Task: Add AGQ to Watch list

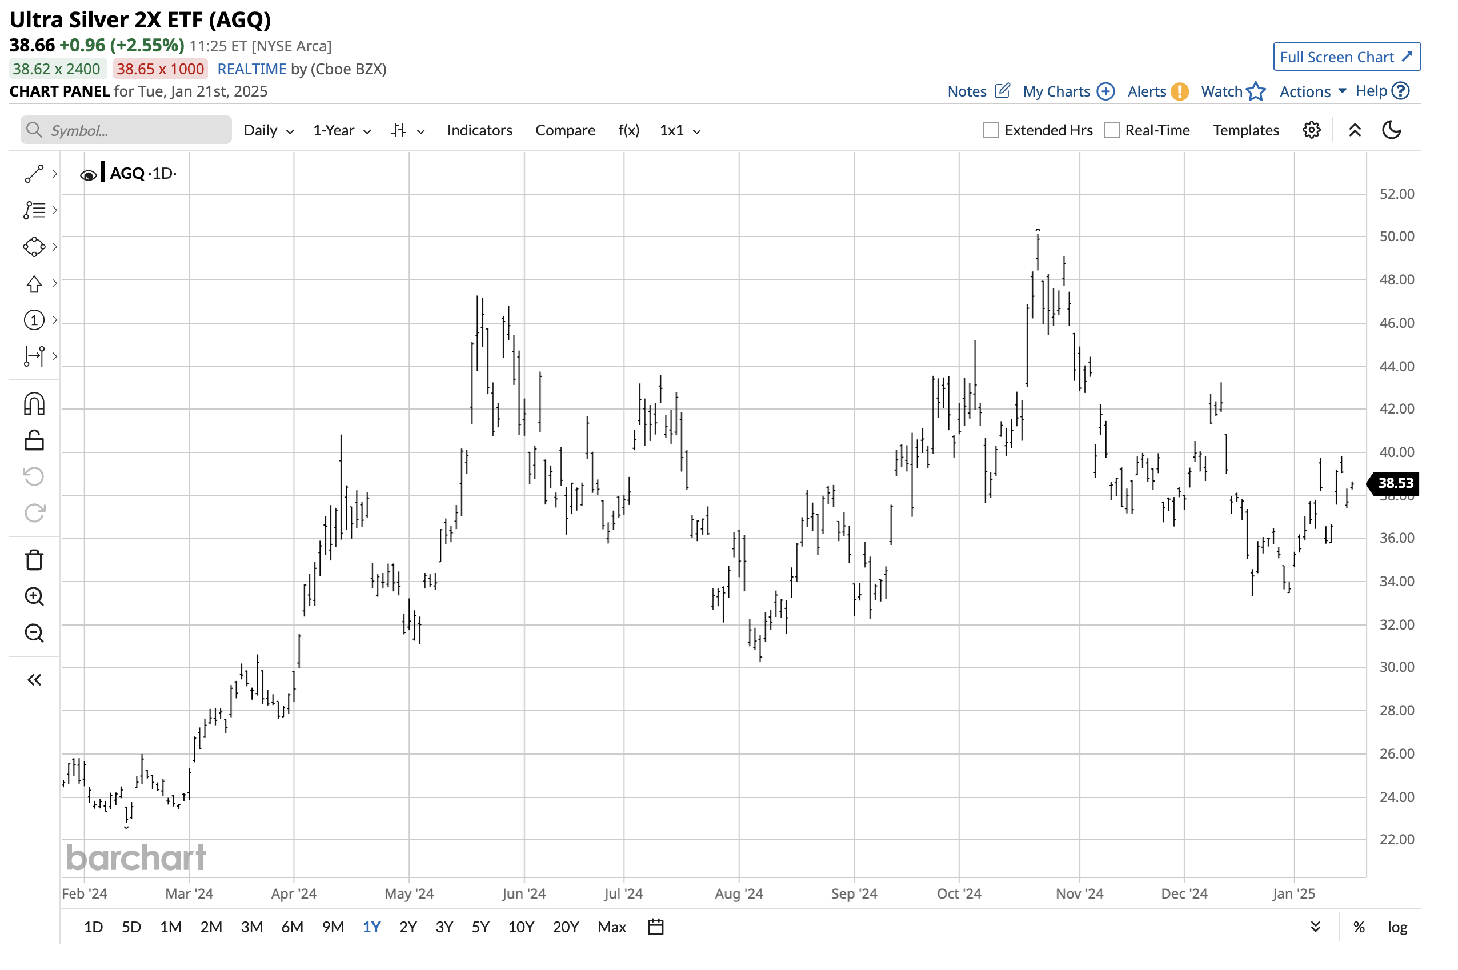Action: click(x=1231, y=91)
